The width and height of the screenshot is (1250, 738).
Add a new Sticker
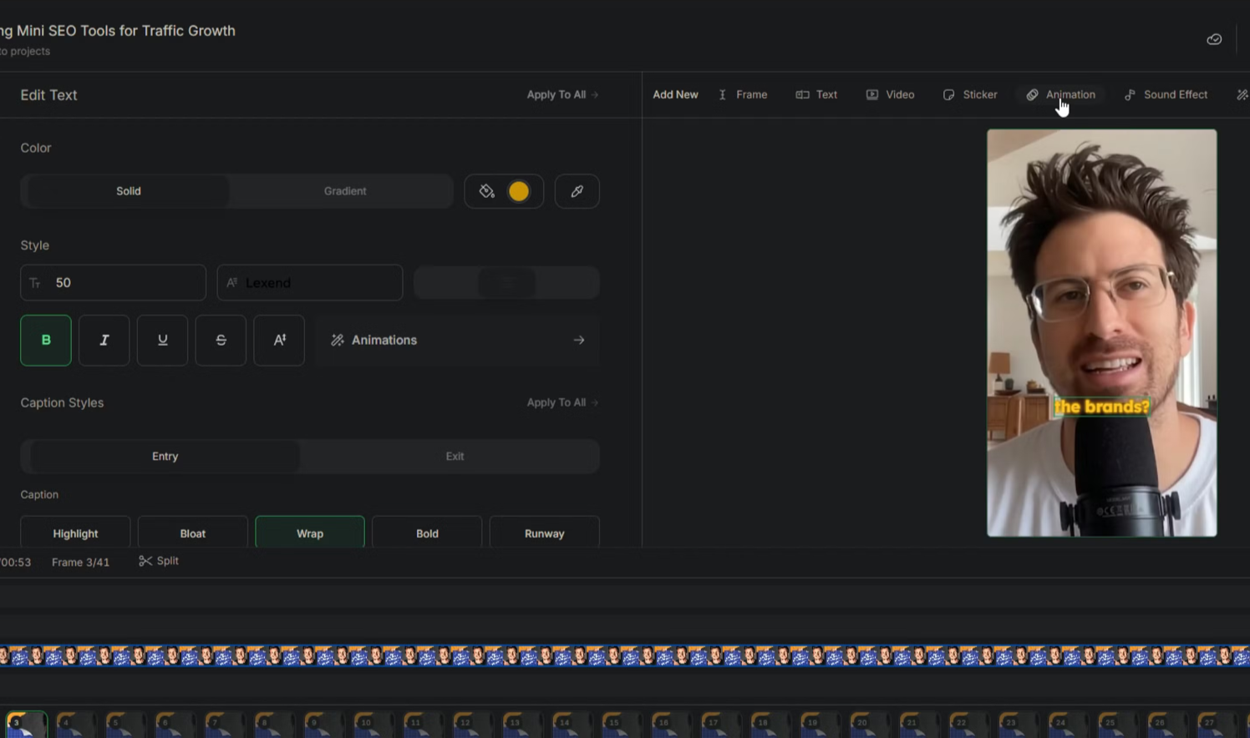970,94
